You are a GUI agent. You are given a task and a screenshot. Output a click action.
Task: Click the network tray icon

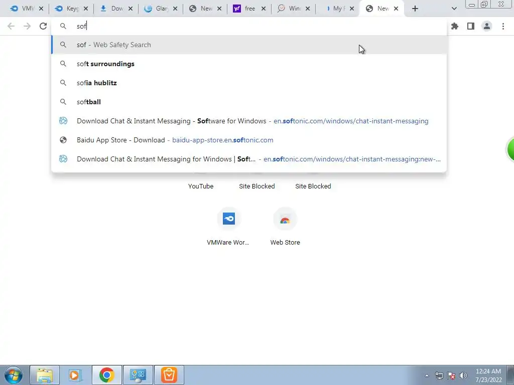pos(439,375)
